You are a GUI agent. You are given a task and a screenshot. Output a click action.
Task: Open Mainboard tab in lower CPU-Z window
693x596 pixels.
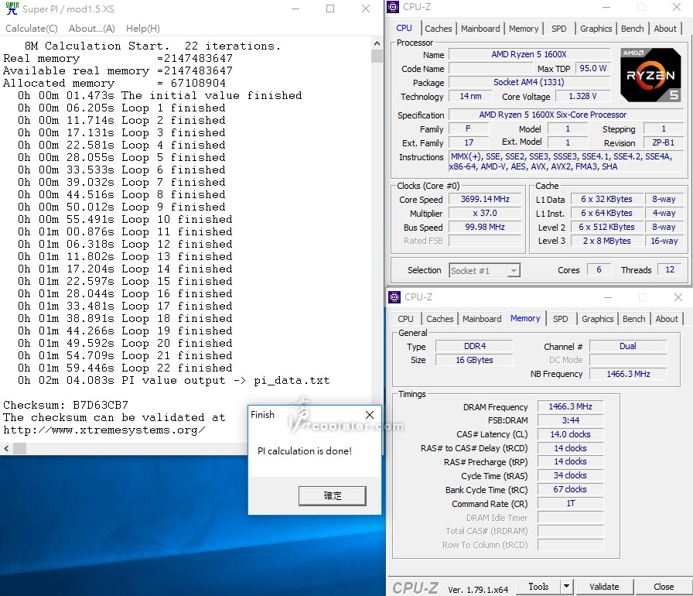[x=482, y=319]
